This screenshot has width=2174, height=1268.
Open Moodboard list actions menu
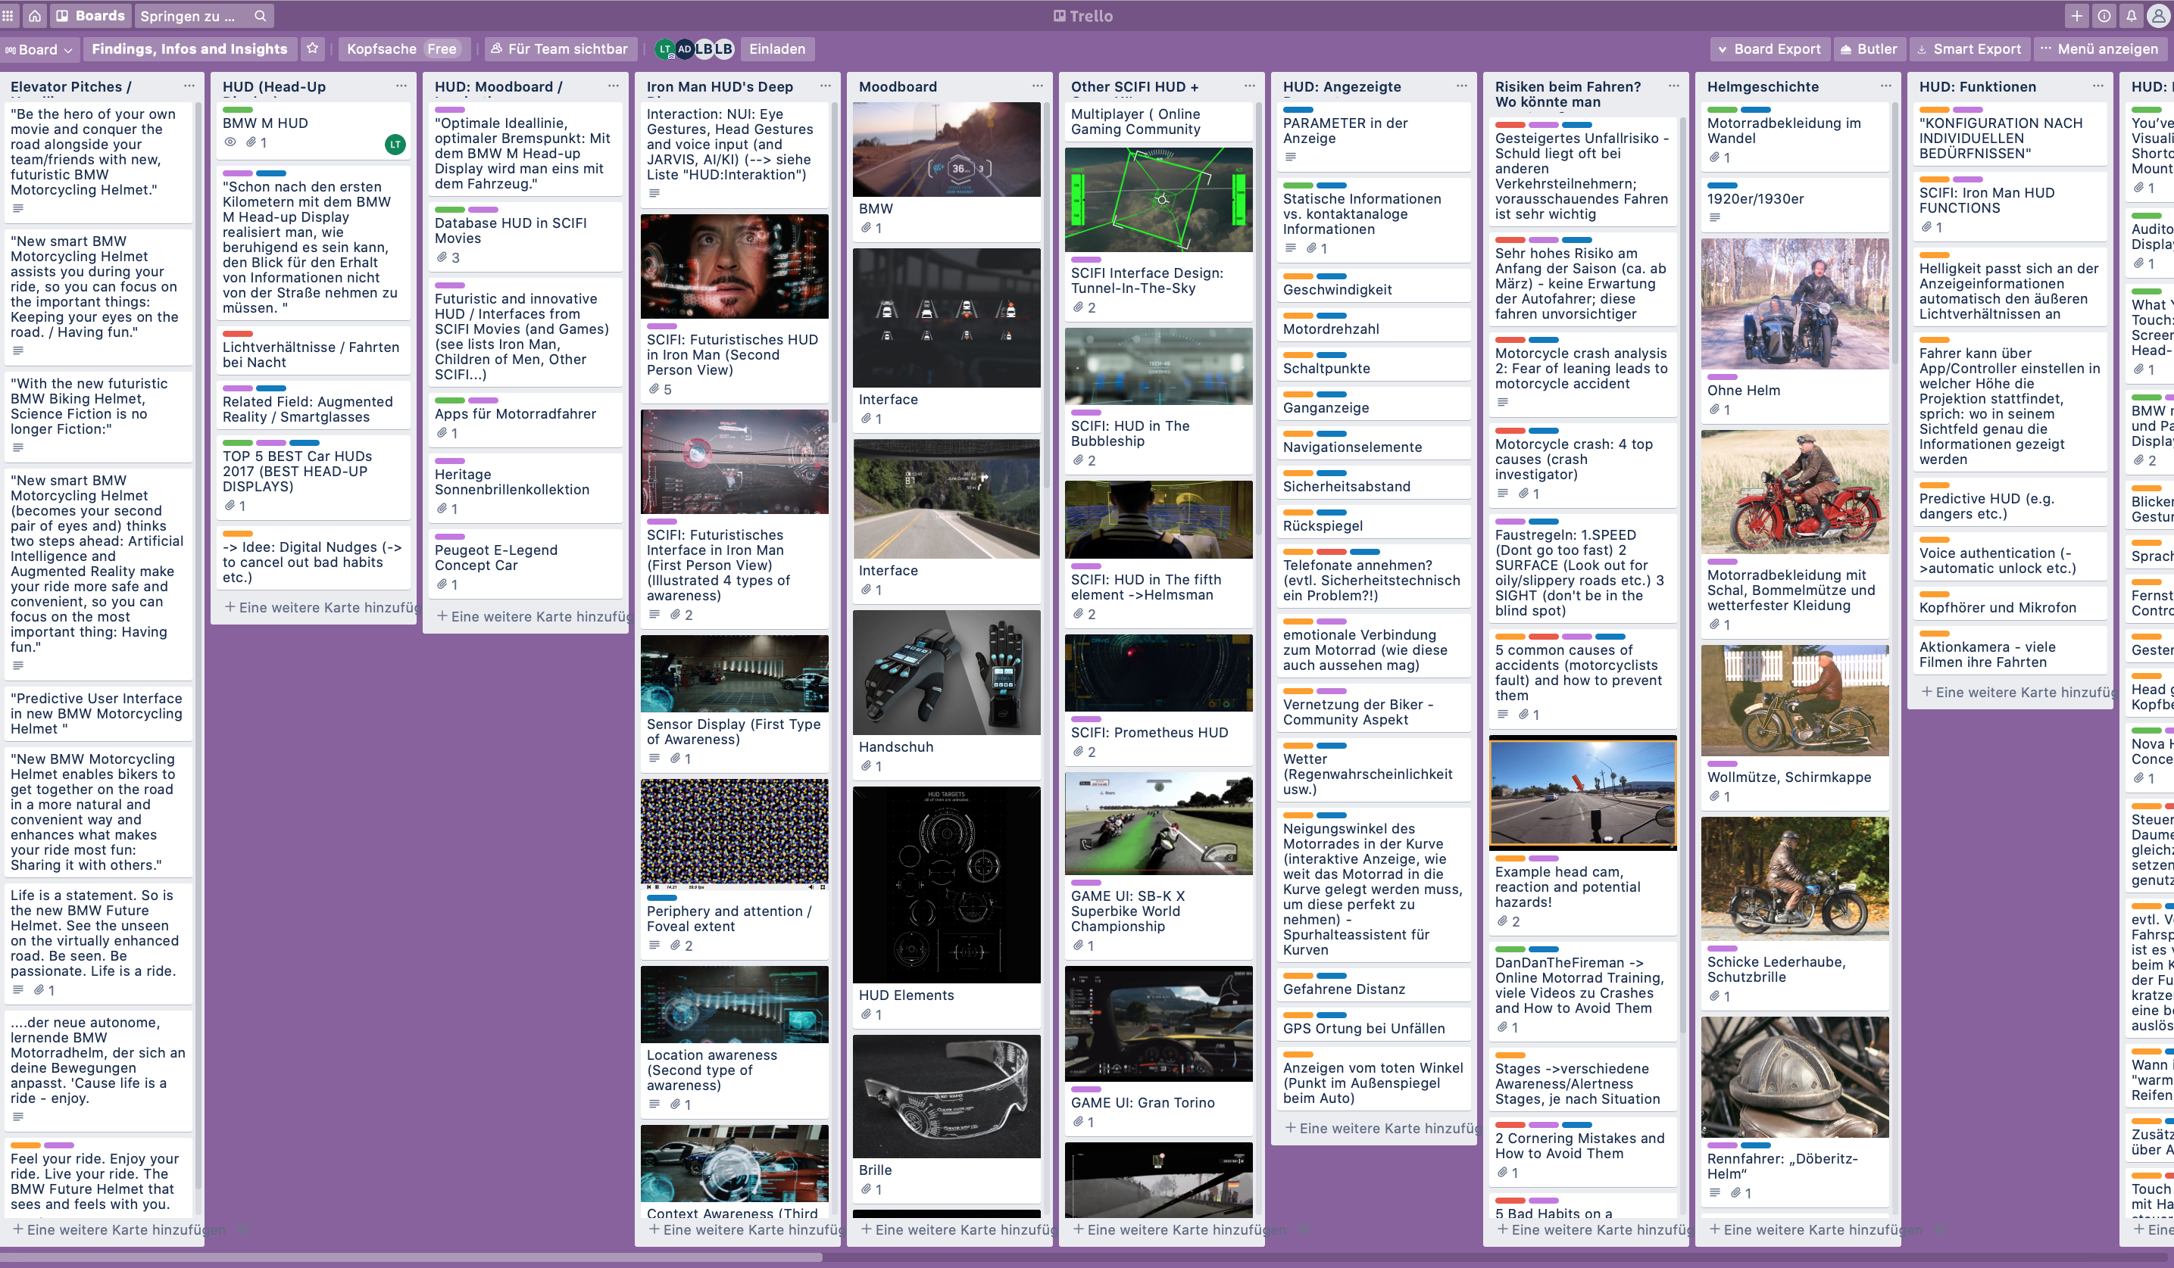point(1038,86)
